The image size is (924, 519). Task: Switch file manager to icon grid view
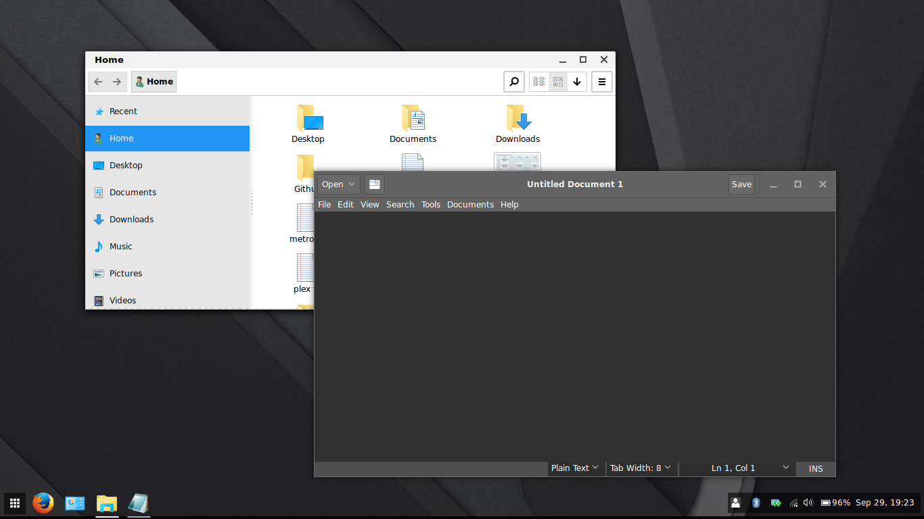tap(558, 82)
